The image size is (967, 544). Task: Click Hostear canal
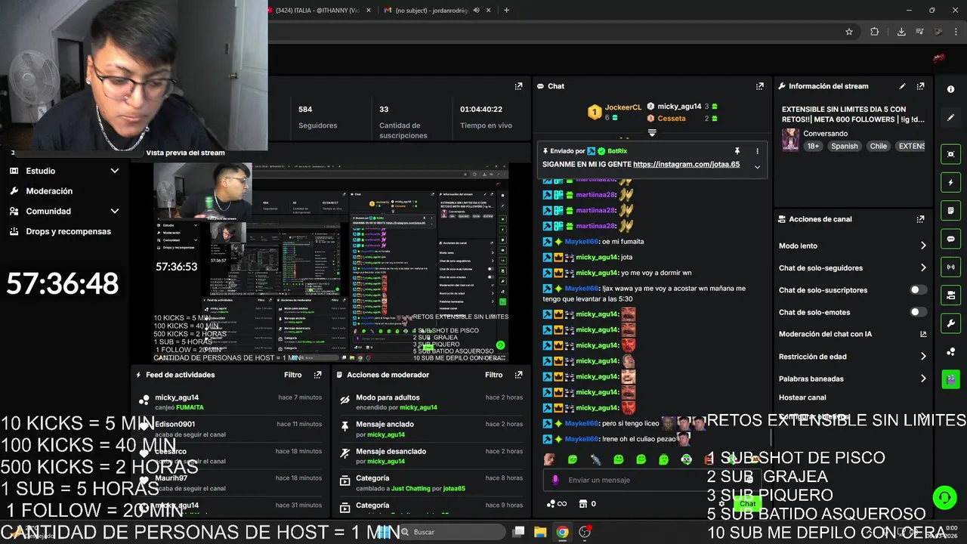point(802,397)
